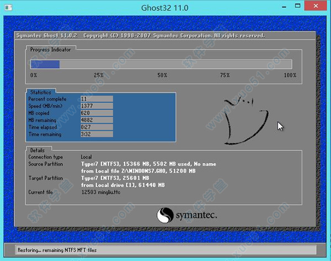Image resolution: width=331 pixels, height=261 pixels.
Task: Click the current file 12503 mingliu.ttc
Action: (x=101, y=192)
